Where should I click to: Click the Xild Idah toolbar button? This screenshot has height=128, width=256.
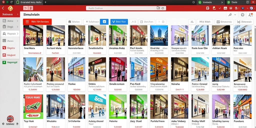pyautogui.click(x=205, y=22)
